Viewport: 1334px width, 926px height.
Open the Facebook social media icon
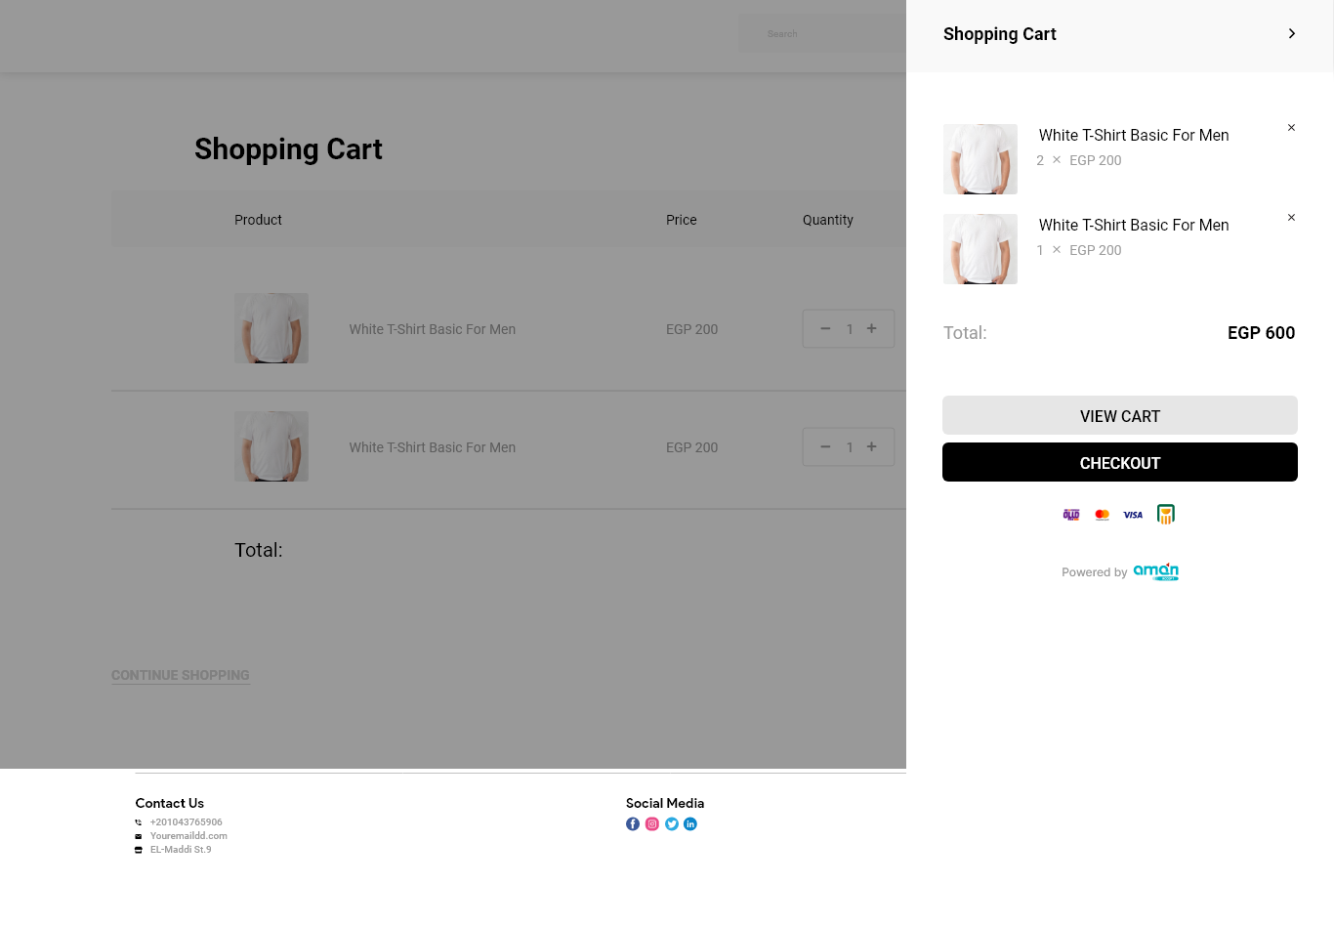[x=633, y=824]
